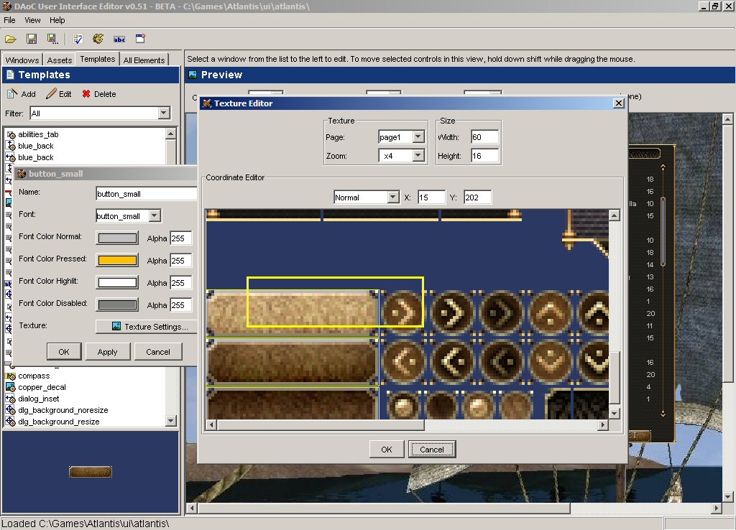Click the compass template icon
736x530 pixels.
pos(10,376)
